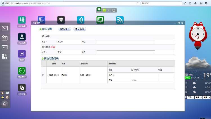The height and width of the screenshot is (119, 211).
Task: Click the home button in the sidebar
Action: coord(5,104)
